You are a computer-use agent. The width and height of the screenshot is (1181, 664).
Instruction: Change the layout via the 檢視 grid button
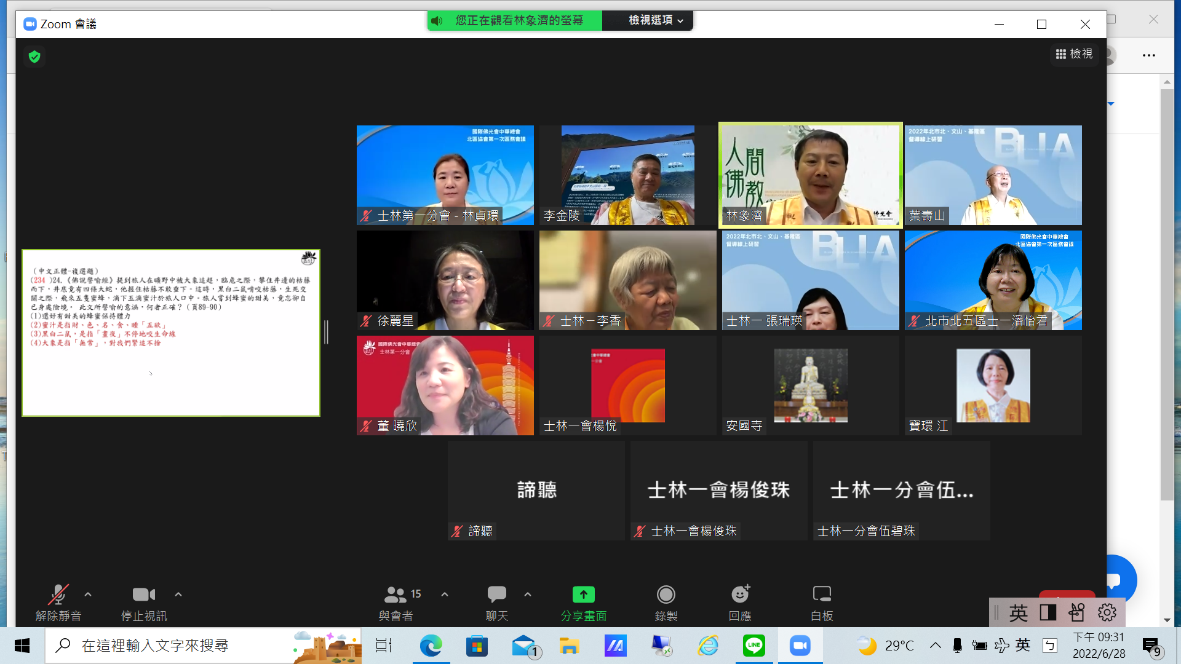(x=1074, y=54)
